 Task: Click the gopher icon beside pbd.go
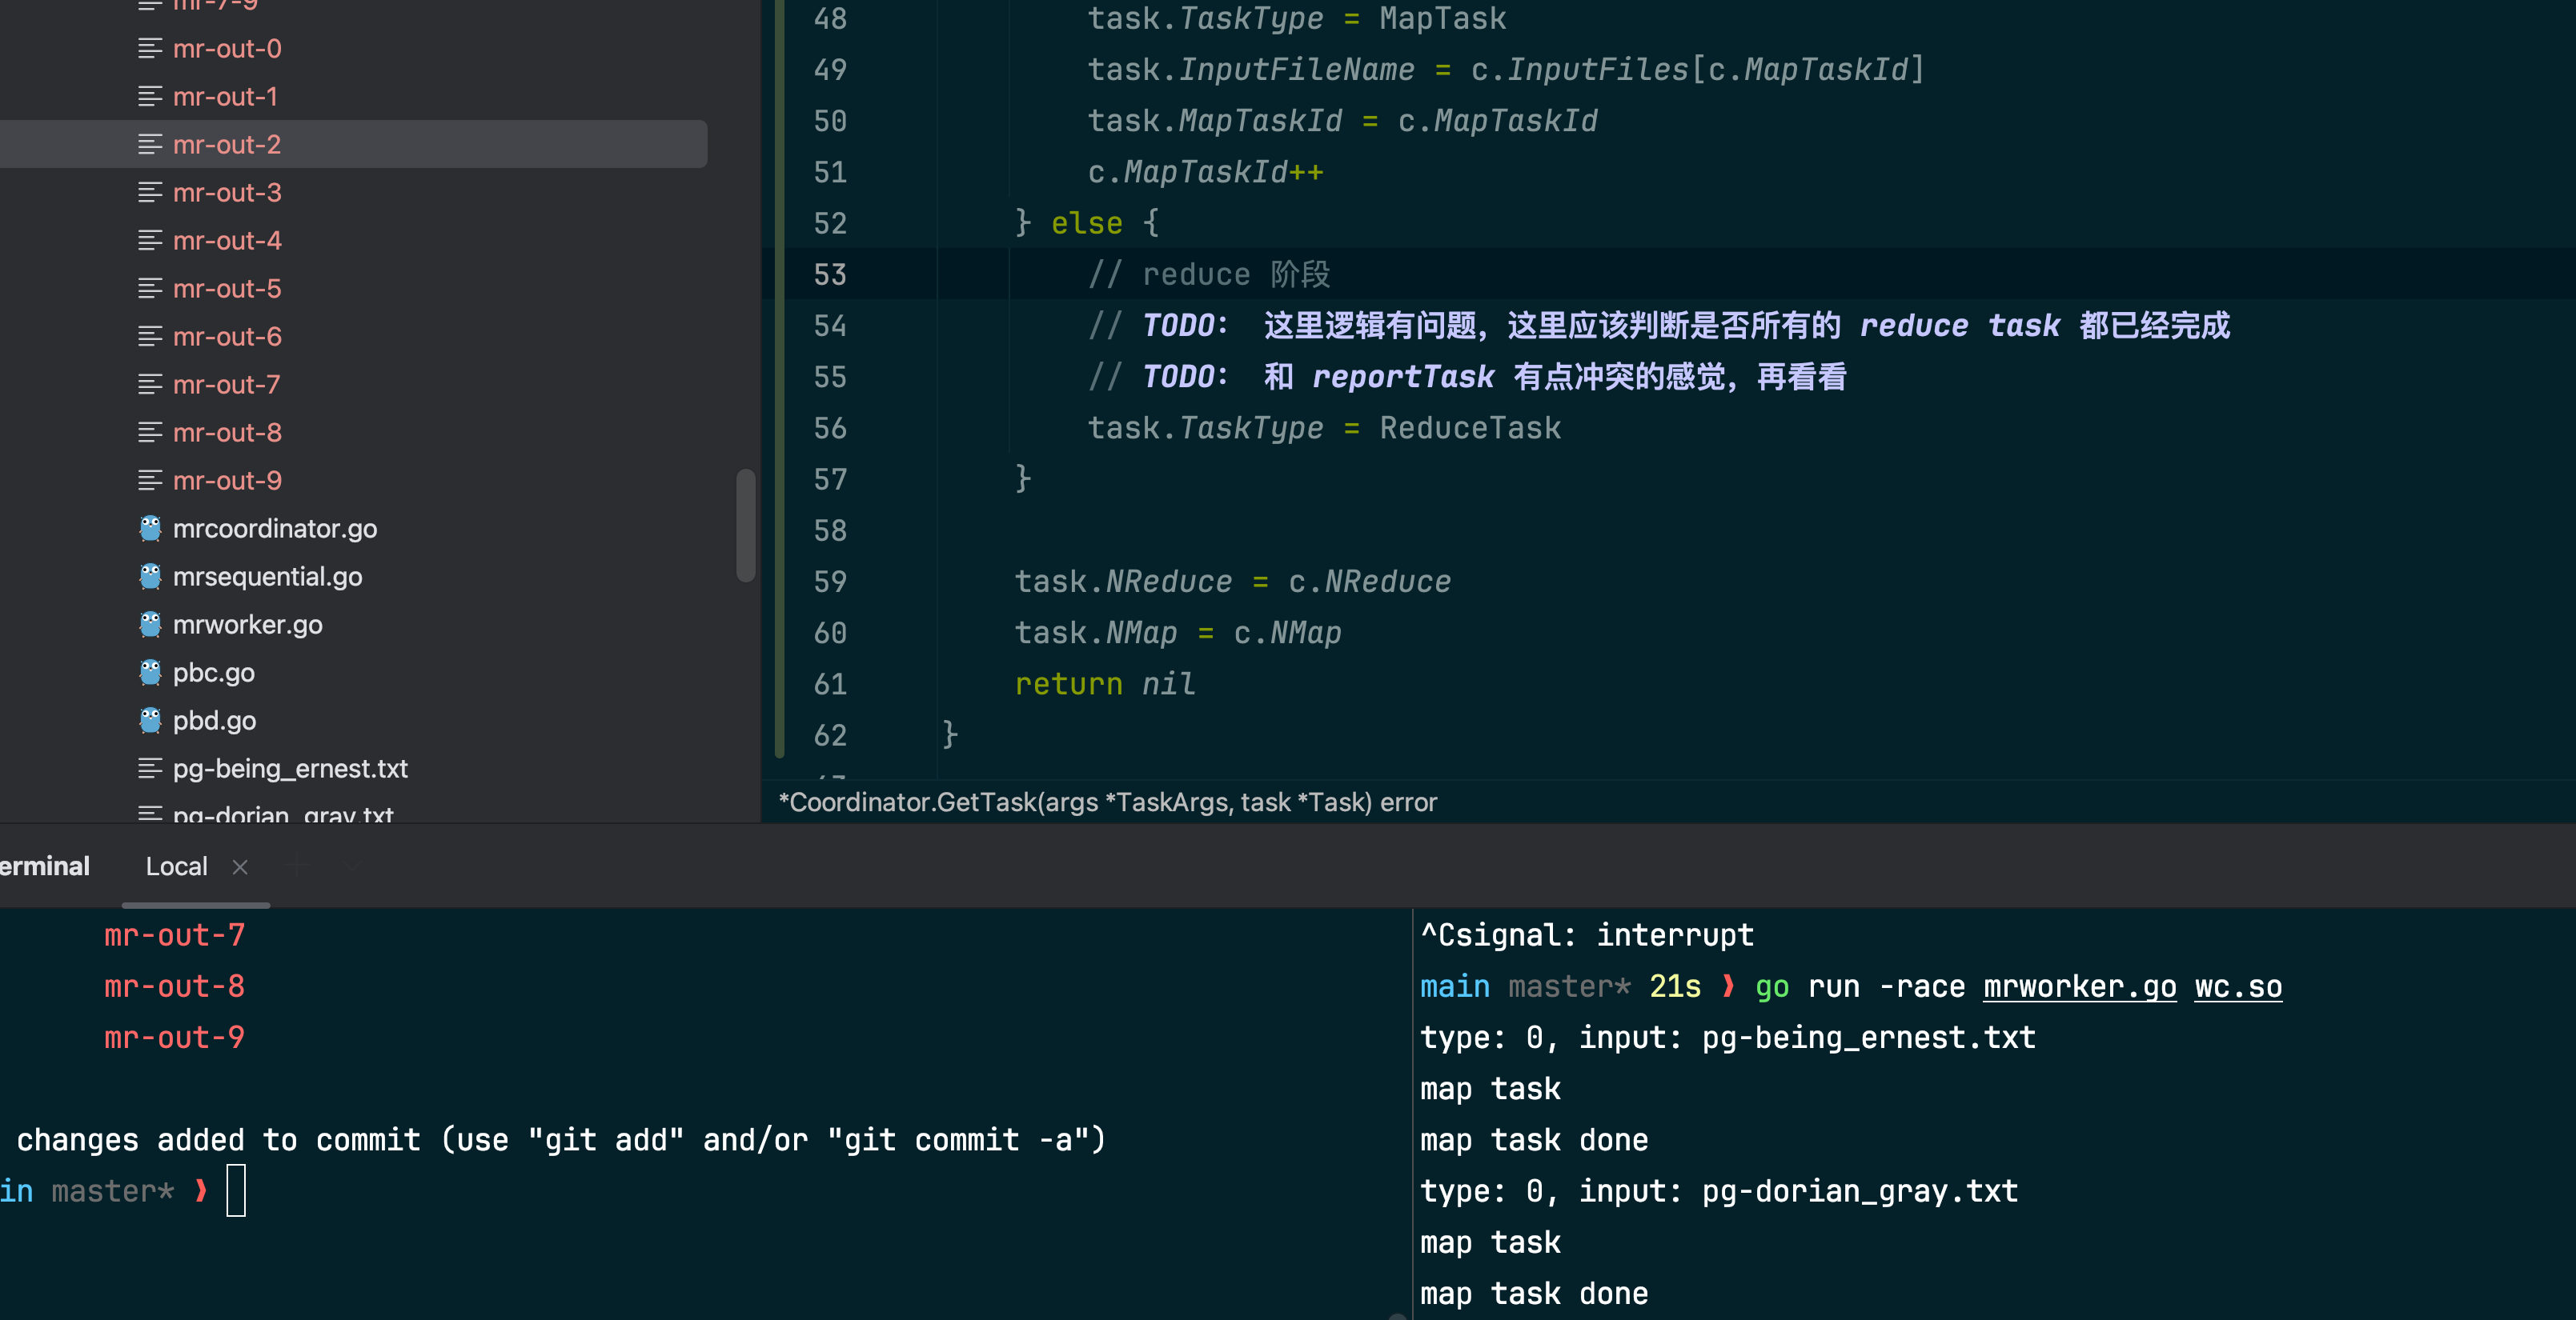tap(150, 721)
